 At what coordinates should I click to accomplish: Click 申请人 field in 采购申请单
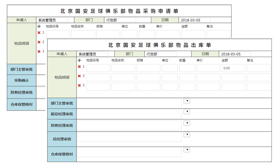52,20
